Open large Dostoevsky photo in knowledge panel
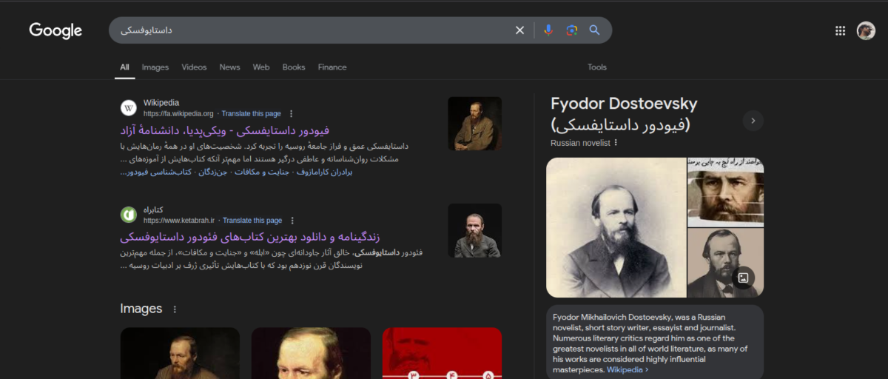Image resolution: width=888 pixels, height=379 pixels. tap(616, 227)
